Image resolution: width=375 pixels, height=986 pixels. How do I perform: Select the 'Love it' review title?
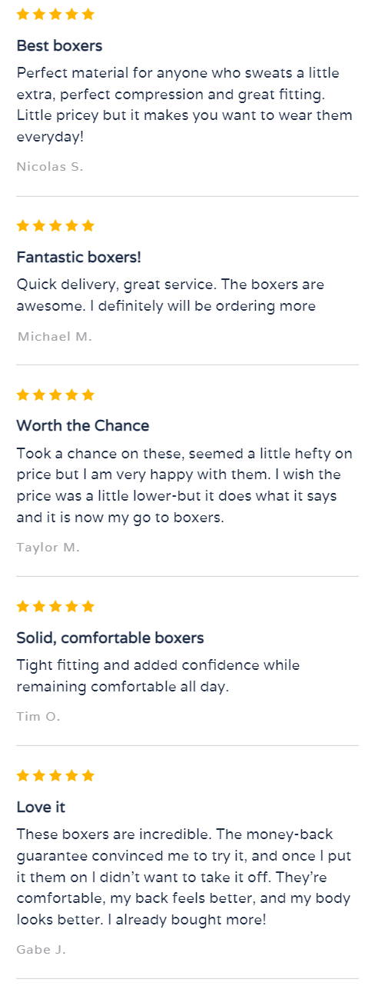tap(41, 807)
